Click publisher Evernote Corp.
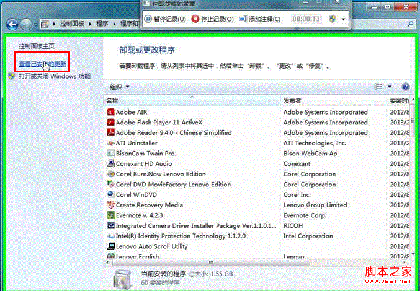420x291 pixels. (305, 215)
